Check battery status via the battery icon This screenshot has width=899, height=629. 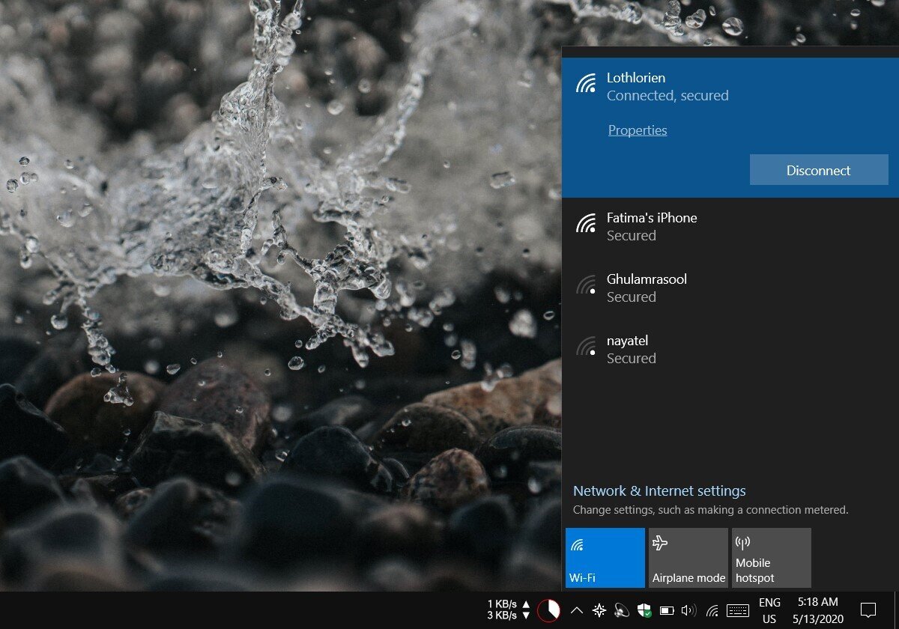tap(667, 610)
